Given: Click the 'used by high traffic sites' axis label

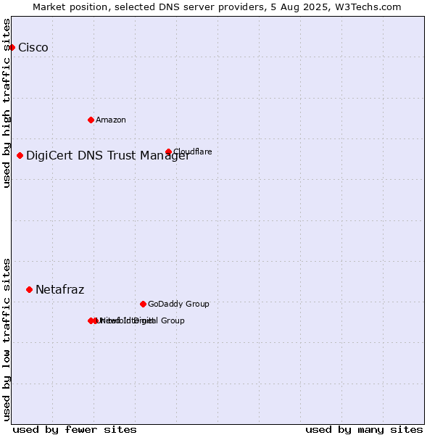Looking at the screenshot, I should point(7,104).
